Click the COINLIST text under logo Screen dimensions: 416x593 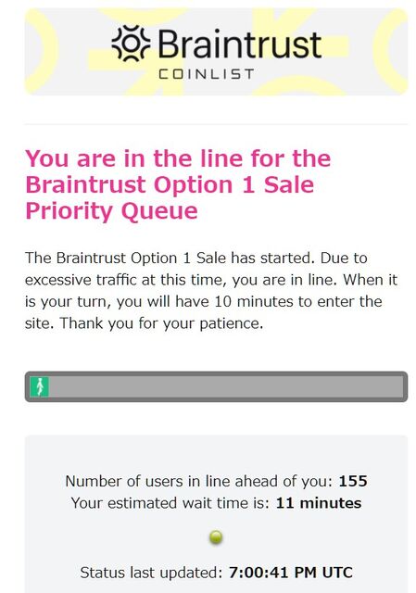pyautogui.click(x=206, y=74)
